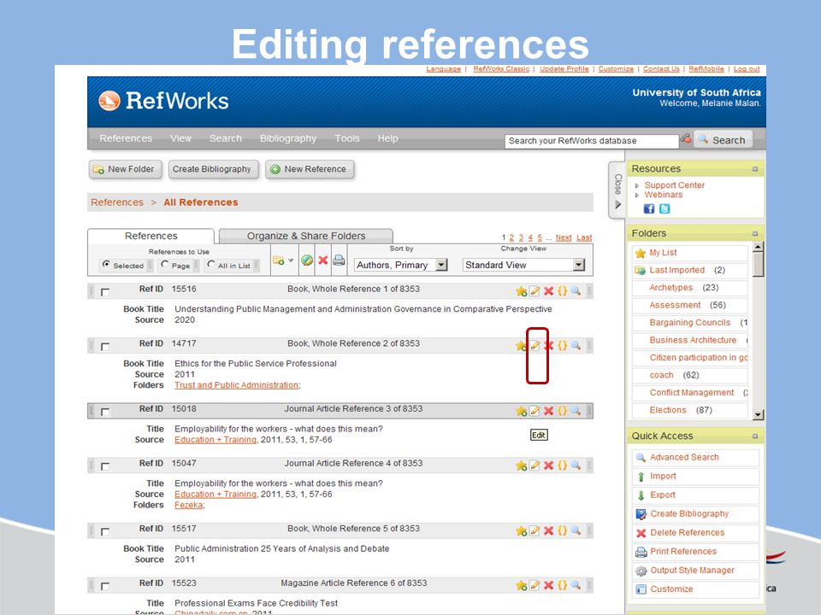Collapse the Folders panel
The width and height of the screenshot is (821, 615).
[755, 234]
